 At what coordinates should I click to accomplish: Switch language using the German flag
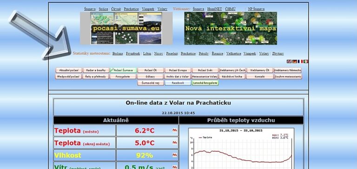[295, 62]
